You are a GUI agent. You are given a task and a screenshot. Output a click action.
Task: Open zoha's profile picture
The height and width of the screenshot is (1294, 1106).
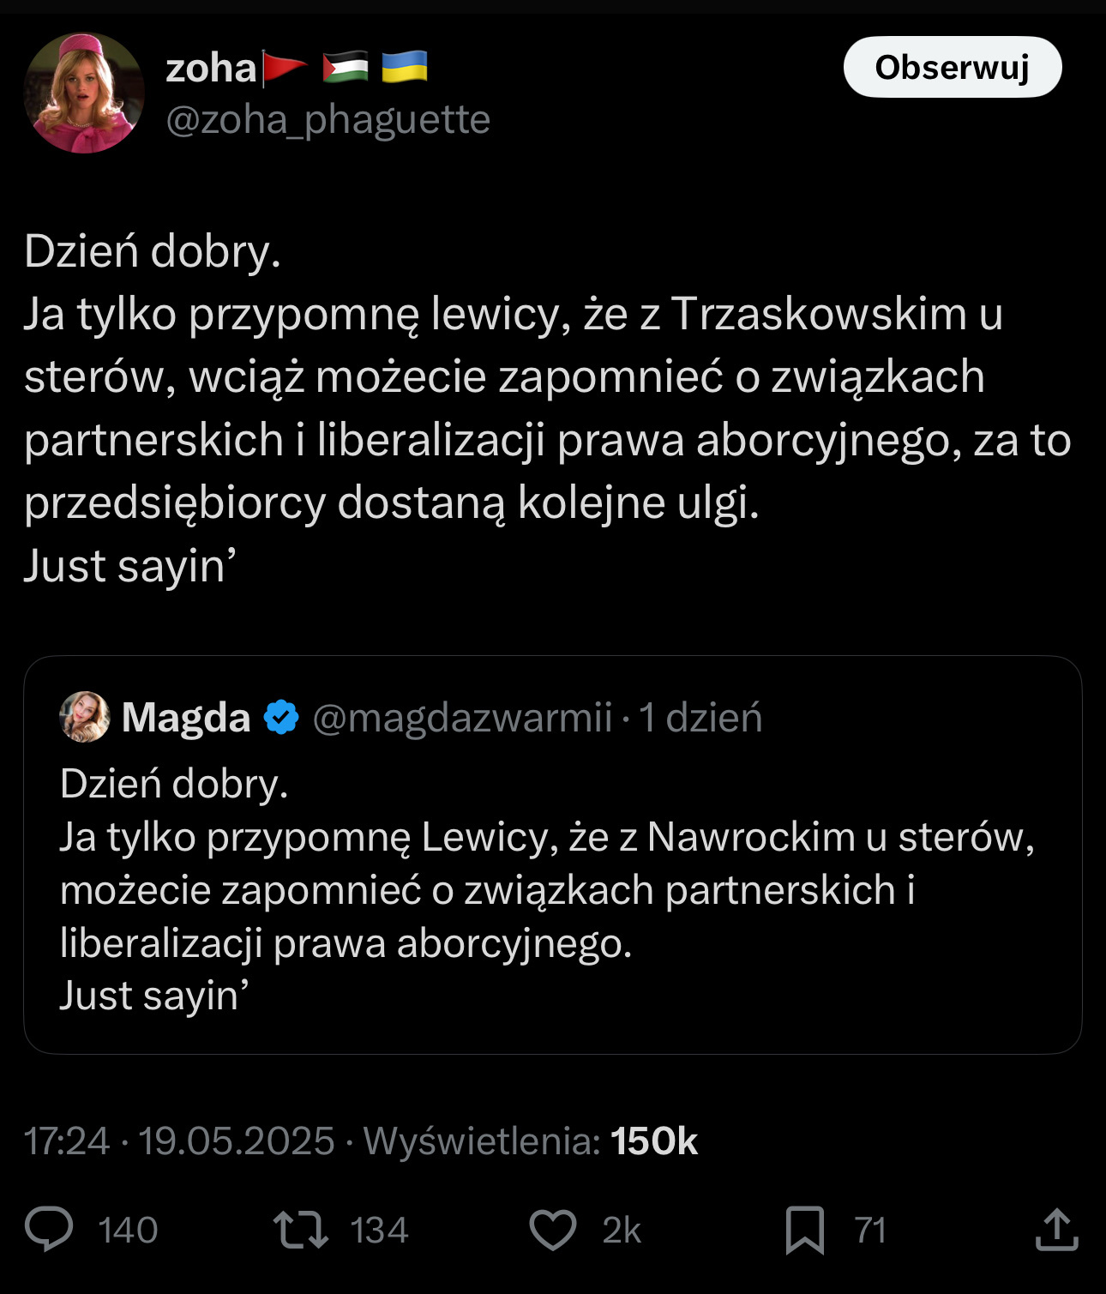tap(84, 93)
